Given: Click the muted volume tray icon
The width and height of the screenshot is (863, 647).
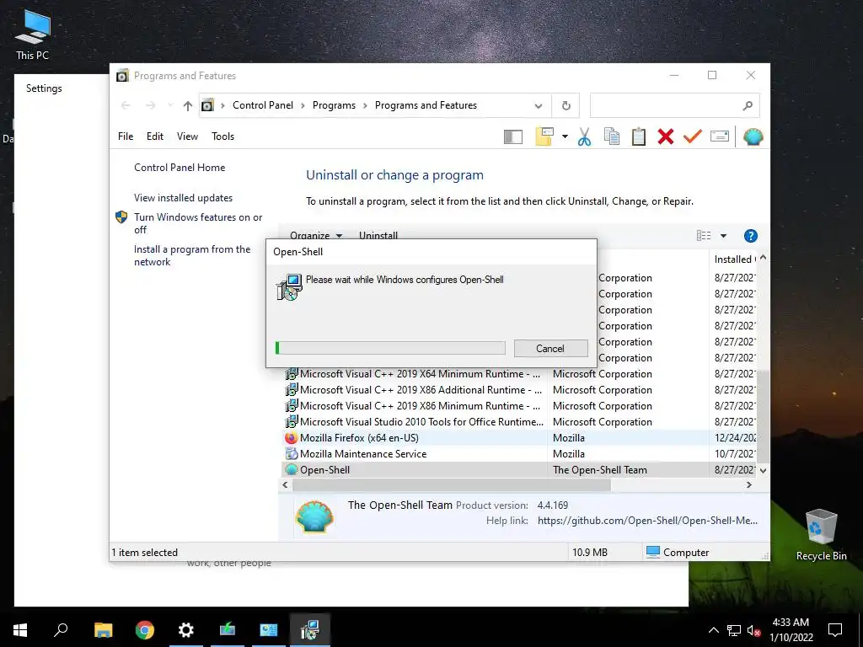Looking at the screenshot, I should [753, 630].
